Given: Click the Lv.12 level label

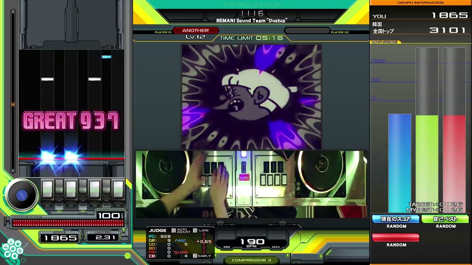Looking at the screenshot, I should (x=195, y=37).
